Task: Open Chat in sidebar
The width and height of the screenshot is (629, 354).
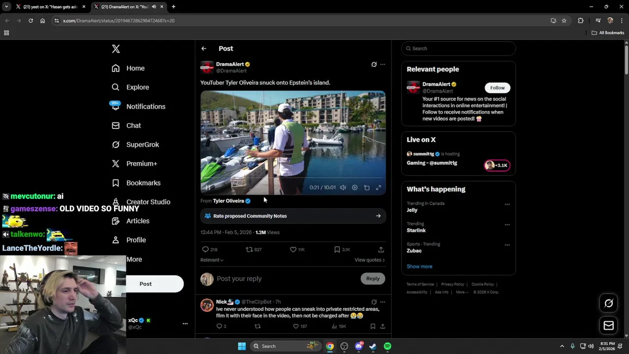Action: point(126,125)
